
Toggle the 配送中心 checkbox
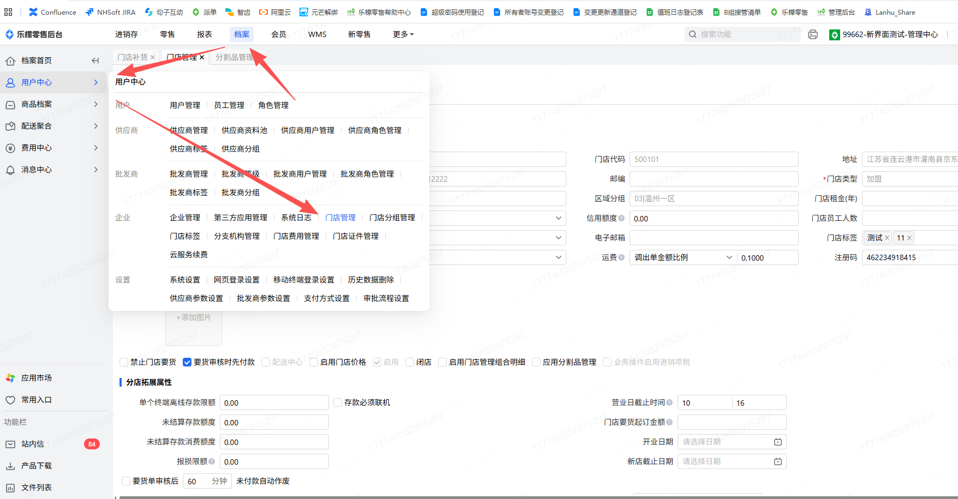[x=266, y=362]
